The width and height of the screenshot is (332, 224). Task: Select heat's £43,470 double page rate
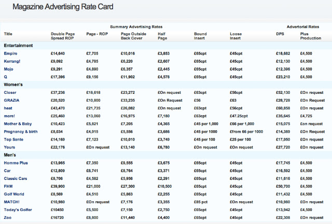58,108
